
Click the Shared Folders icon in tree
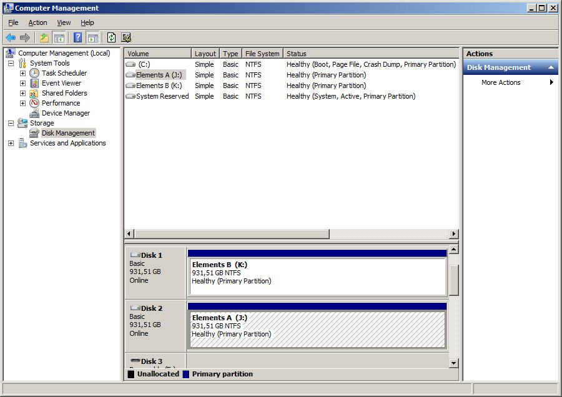point(34,93)
